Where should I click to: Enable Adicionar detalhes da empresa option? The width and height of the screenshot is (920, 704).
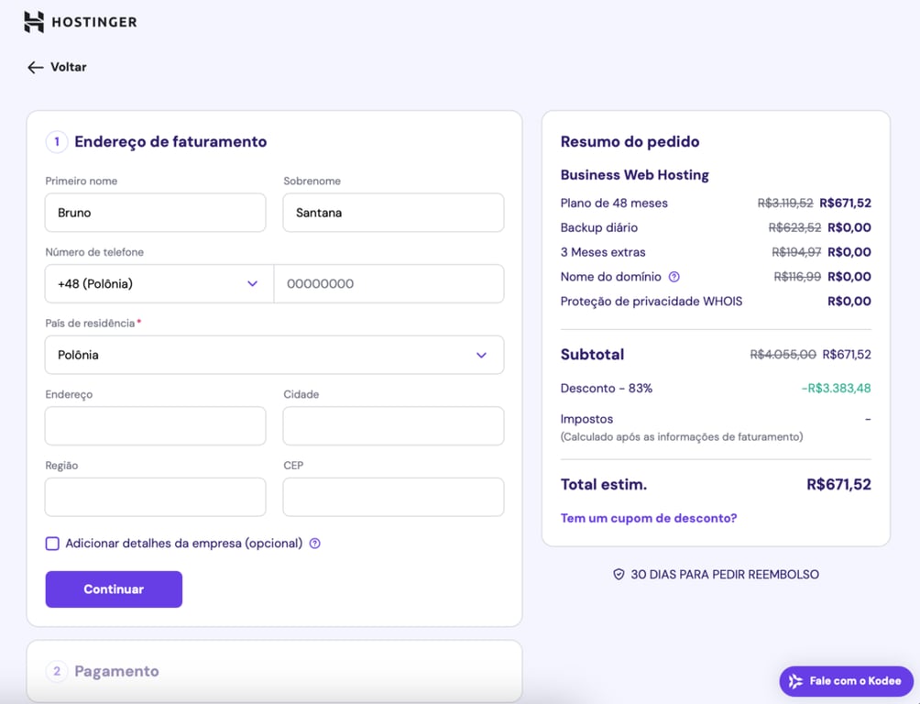tap(52, 544)
